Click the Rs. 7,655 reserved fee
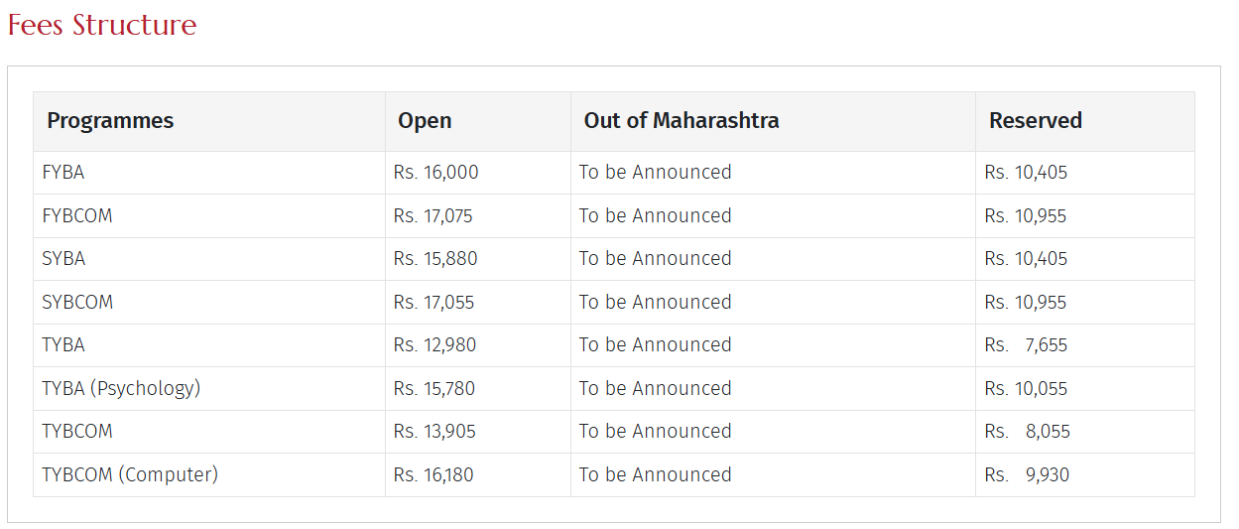Screen dimensions: 1239x529 1027,345
